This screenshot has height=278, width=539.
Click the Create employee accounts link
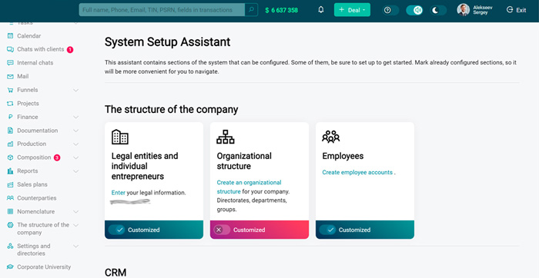pos(357,173)
